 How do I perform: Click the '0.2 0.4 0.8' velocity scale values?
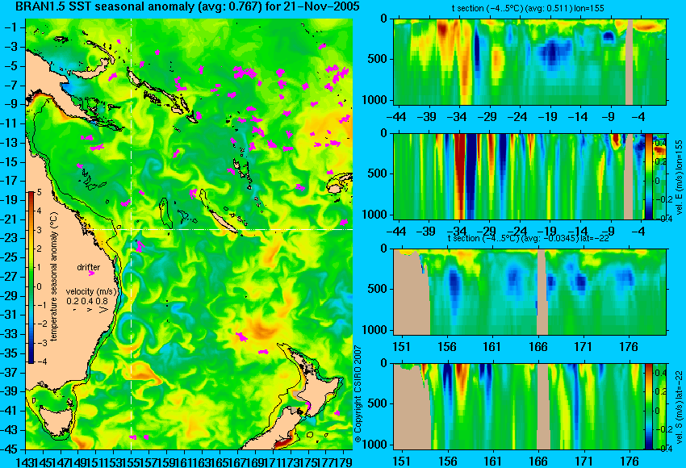click(87, 301)
